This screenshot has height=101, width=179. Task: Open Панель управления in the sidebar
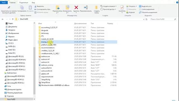click(13, 93)
